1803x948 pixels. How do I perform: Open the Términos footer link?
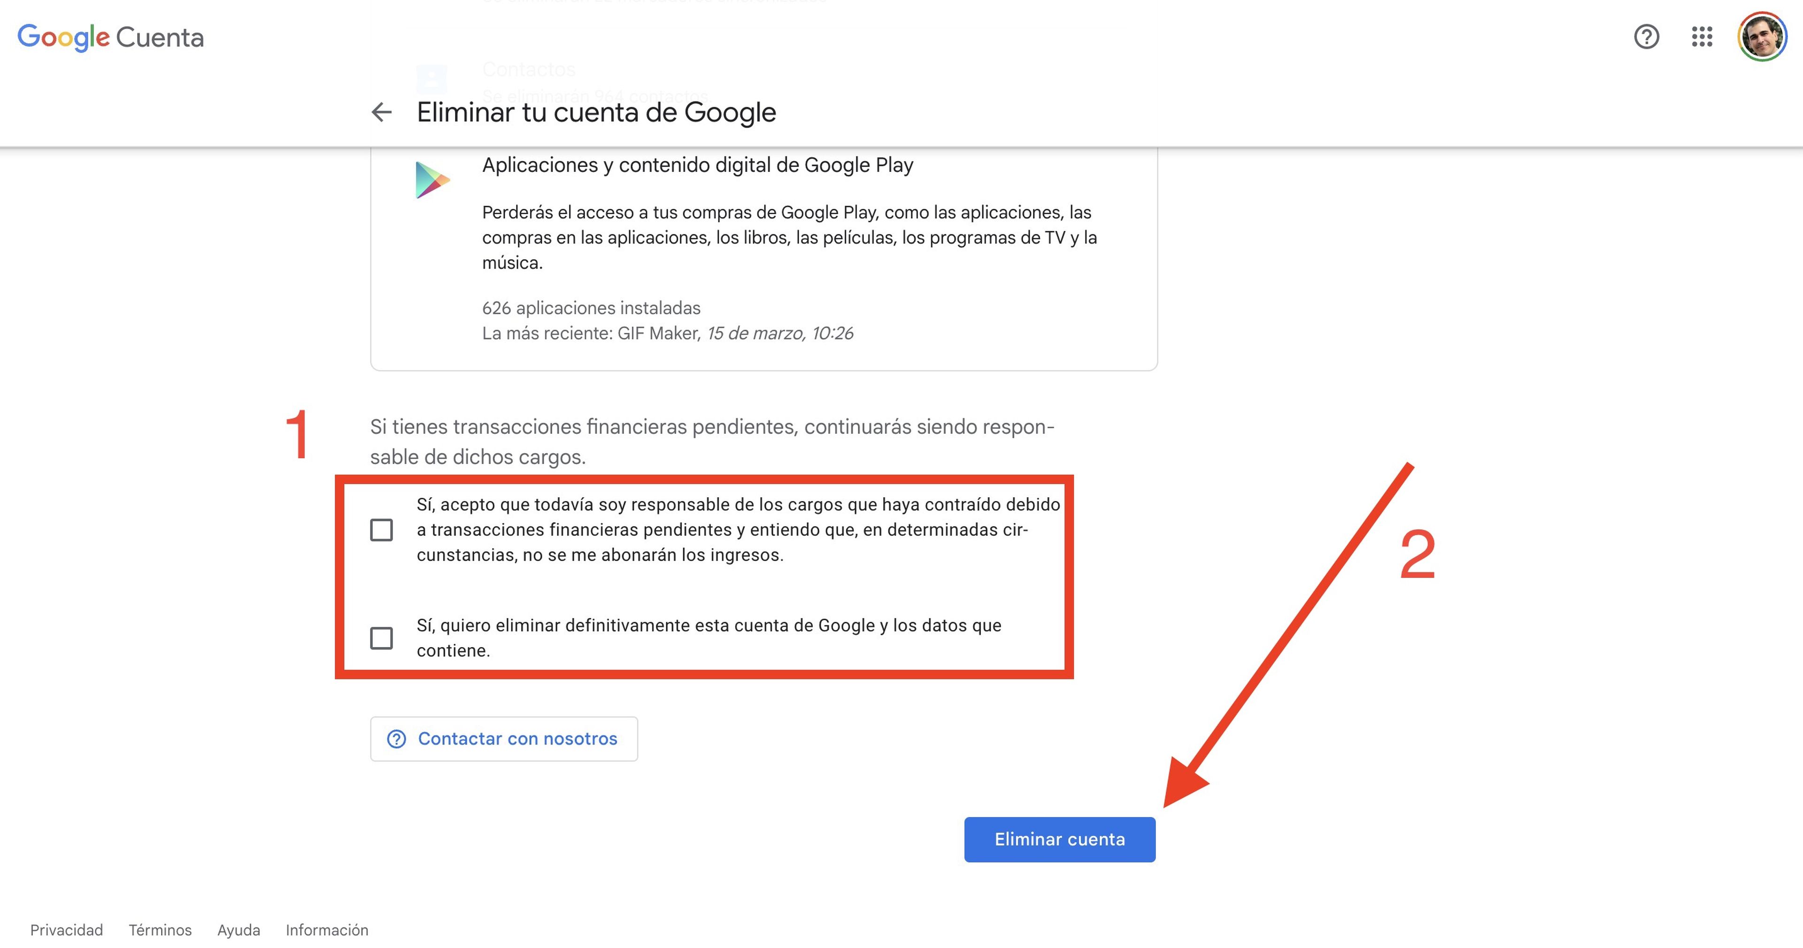[x=160, y=930]
